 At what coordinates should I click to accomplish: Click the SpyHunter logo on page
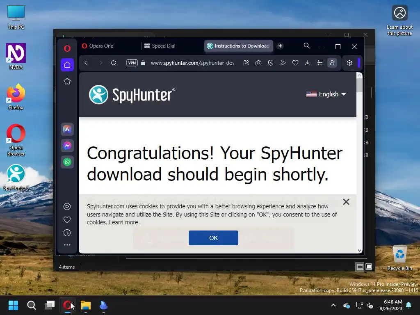point(132,95)
